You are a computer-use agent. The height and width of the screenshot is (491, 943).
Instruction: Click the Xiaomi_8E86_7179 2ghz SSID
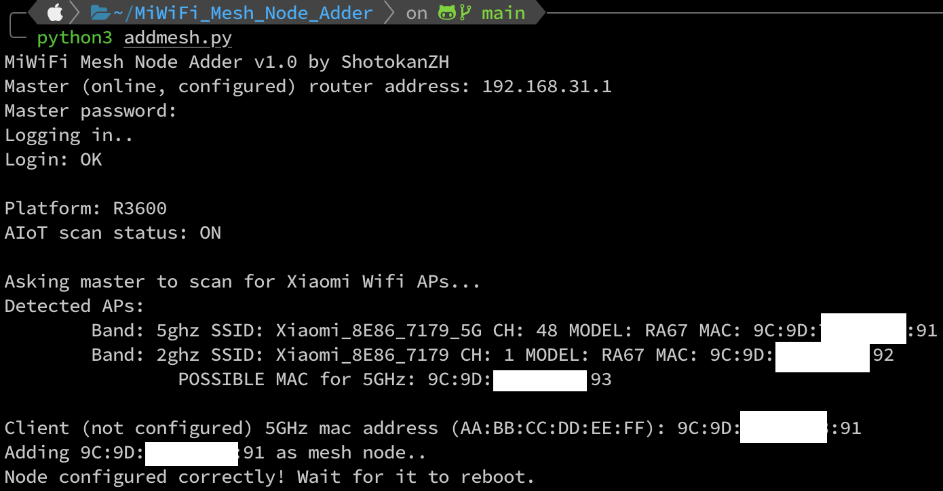362,355
